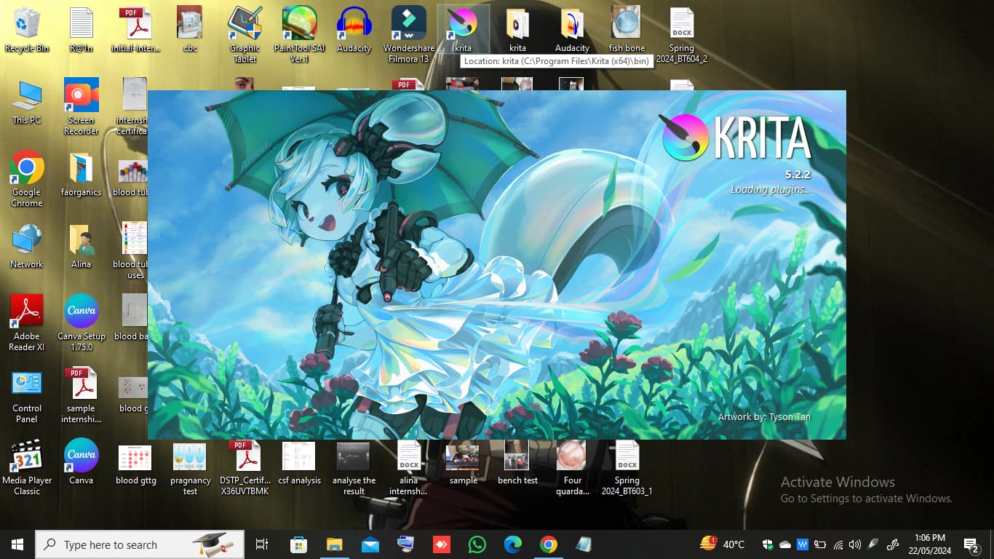Viewport: 994px width, 559px height.
Task: Open the OneDrive cloud tray icon
Action: tap(785, 544)
